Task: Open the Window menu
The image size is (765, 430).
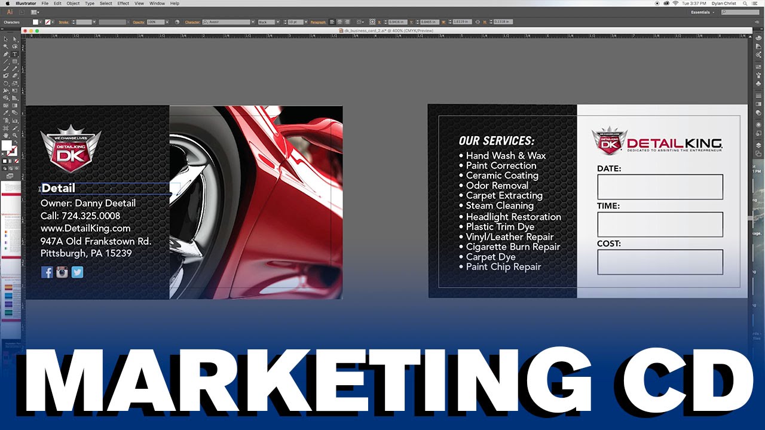Action: point(157,4)
